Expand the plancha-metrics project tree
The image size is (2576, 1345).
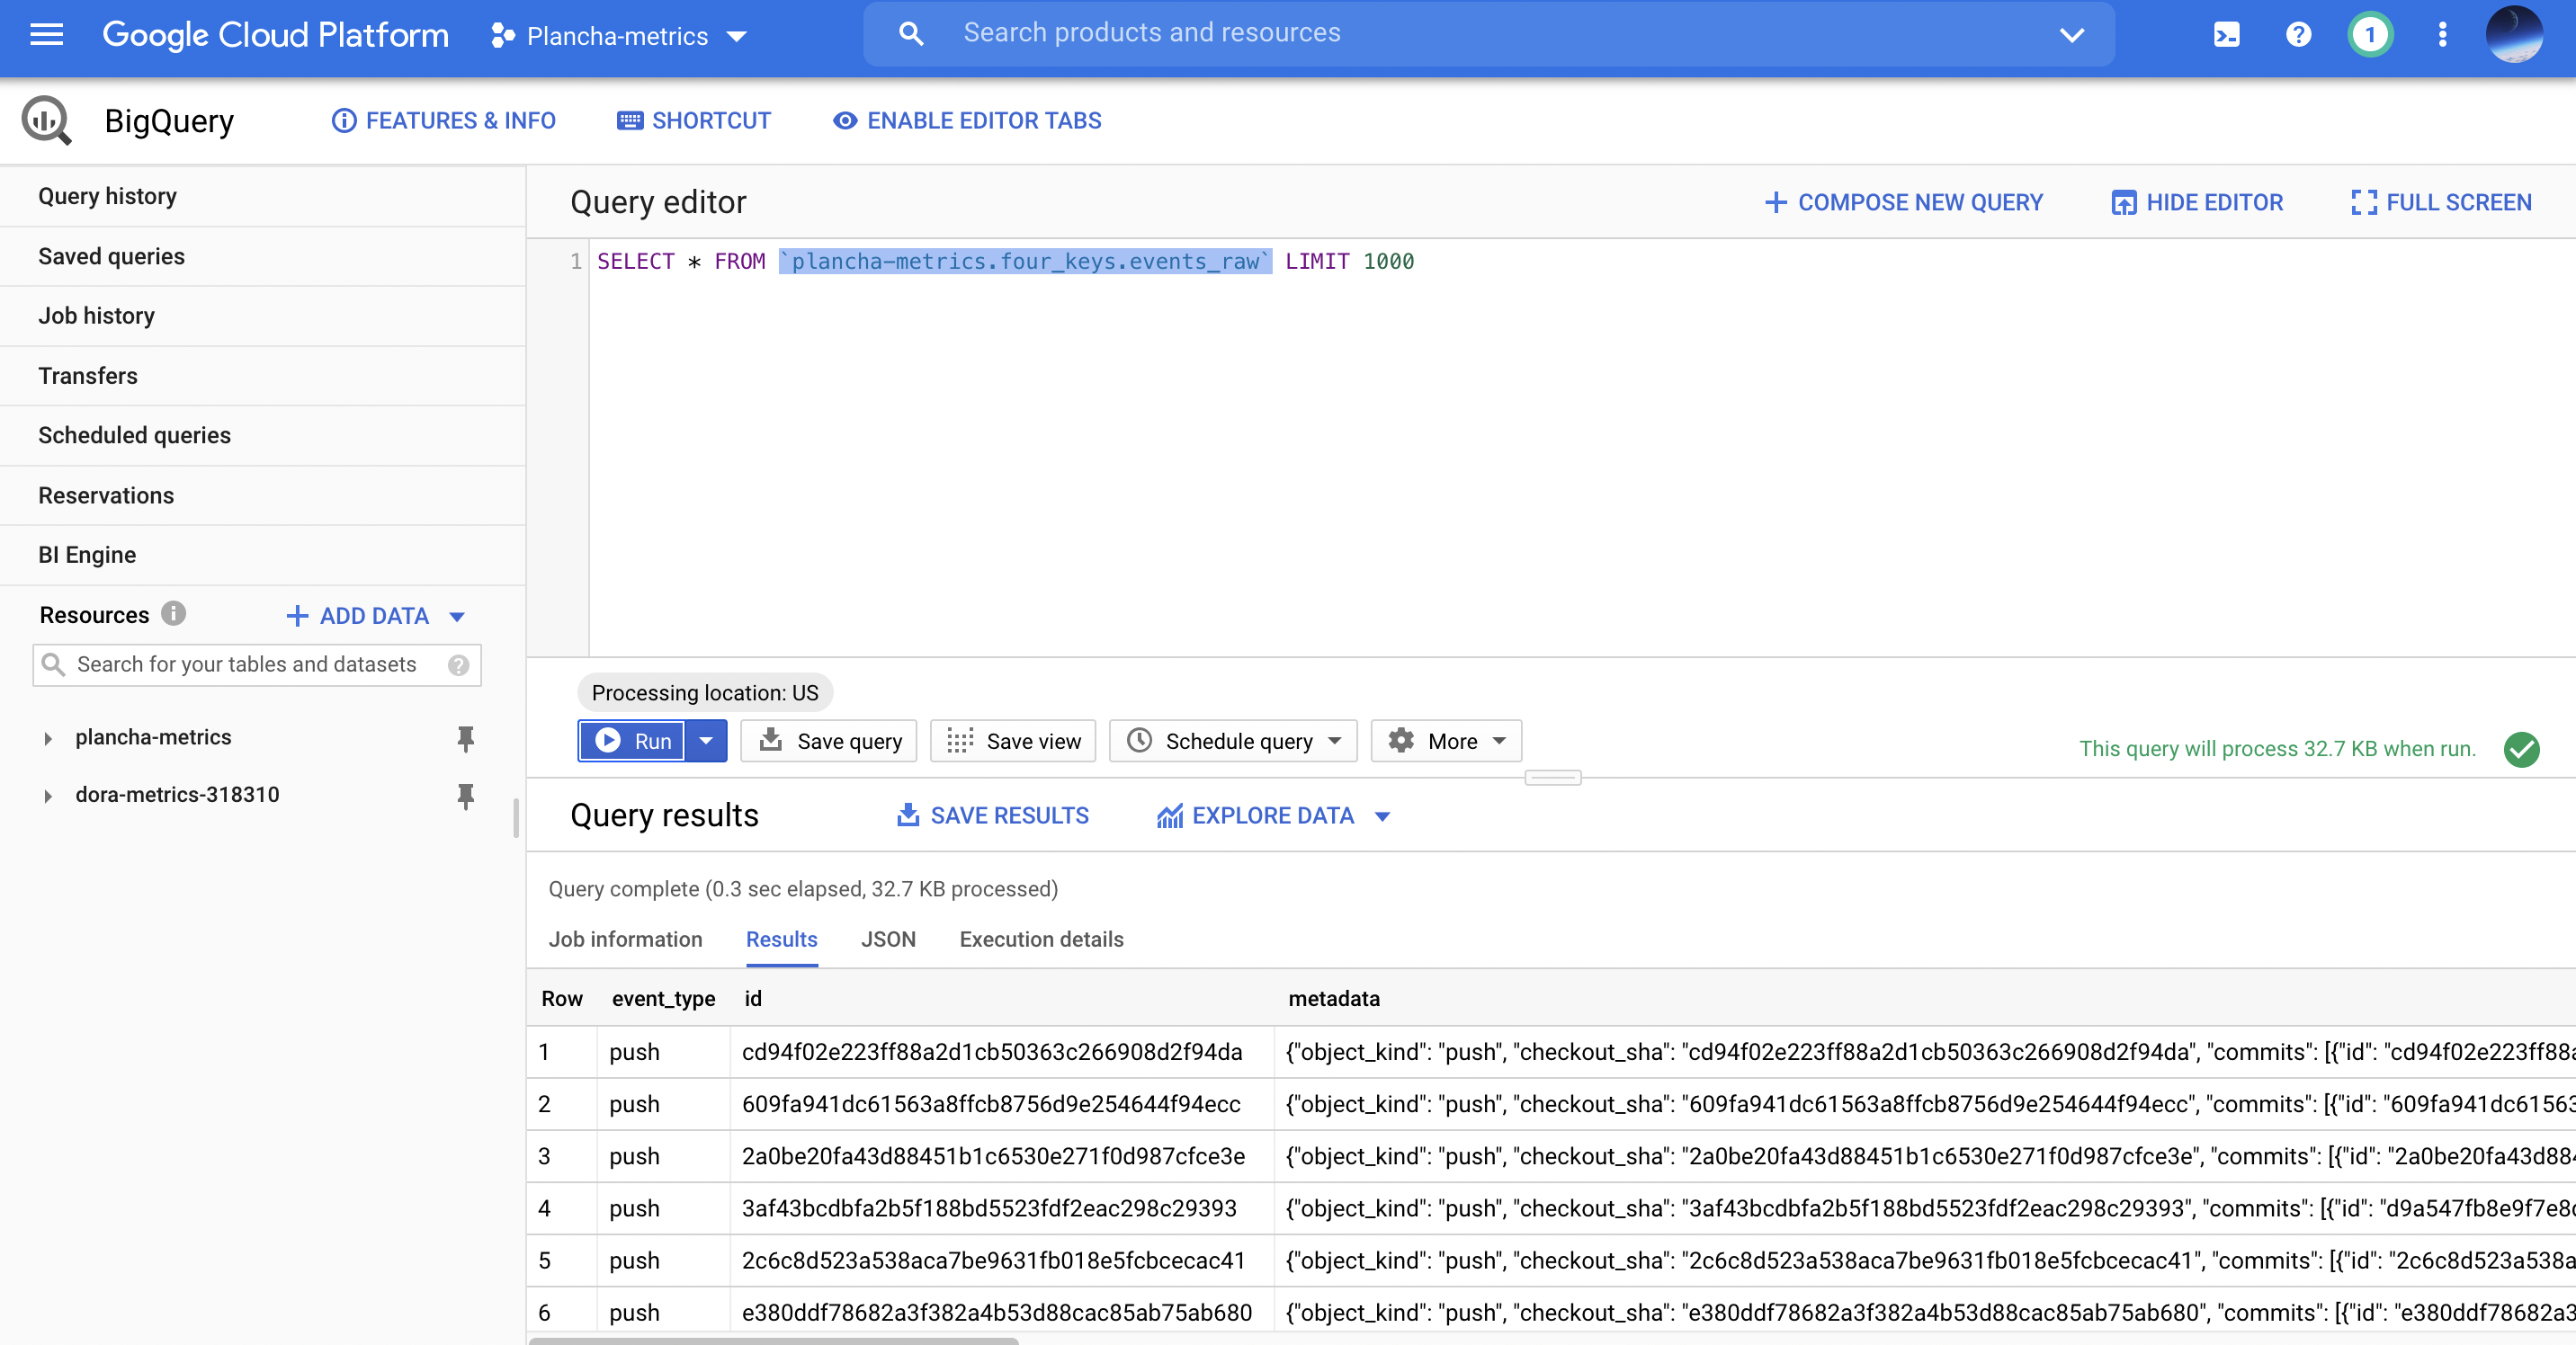tap(47, 738)
